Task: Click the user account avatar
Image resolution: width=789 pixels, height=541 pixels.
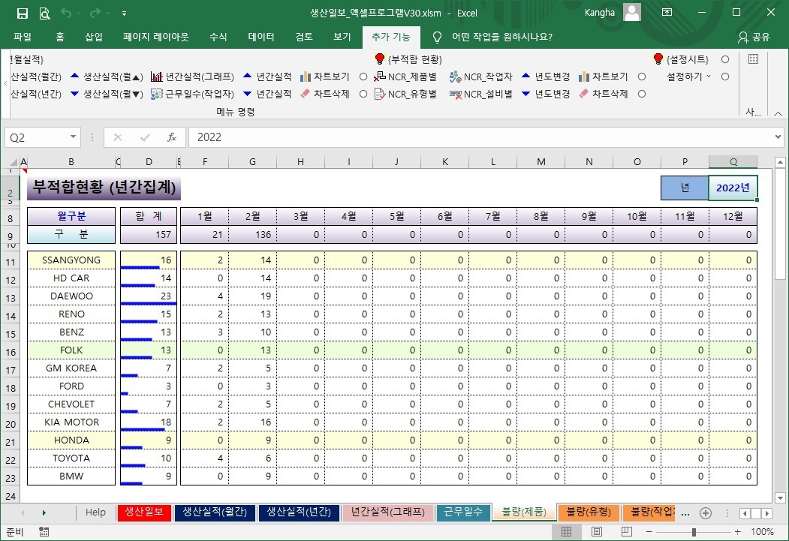Action: [632, 13]
